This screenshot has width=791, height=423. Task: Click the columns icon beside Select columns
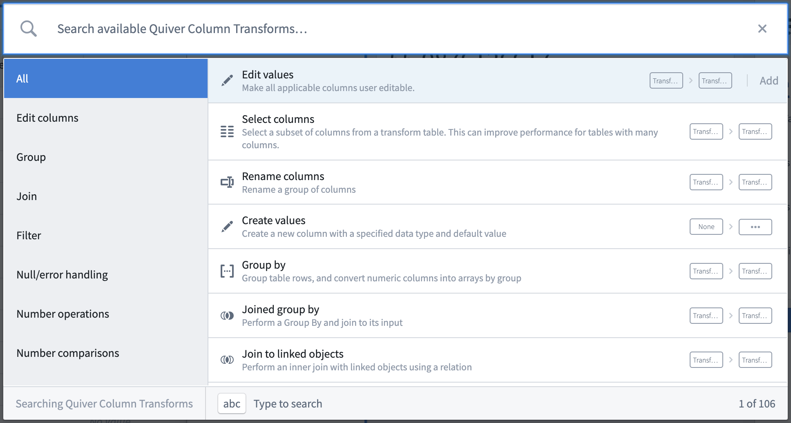click(x=227, y=131)
